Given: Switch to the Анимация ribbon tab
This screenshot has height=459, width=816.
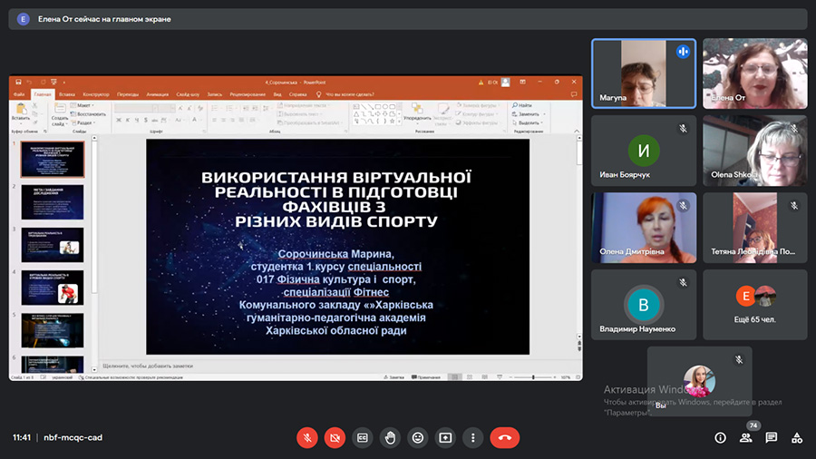Looking at the screenshot, I should pos(156,94).
